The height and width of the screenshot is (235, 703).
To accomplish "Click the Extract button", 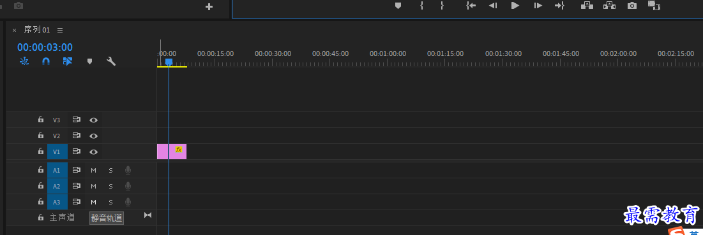I will (609, 5).
